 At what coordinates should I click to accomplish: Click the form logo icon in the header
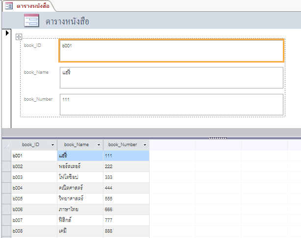coord(31,21)
